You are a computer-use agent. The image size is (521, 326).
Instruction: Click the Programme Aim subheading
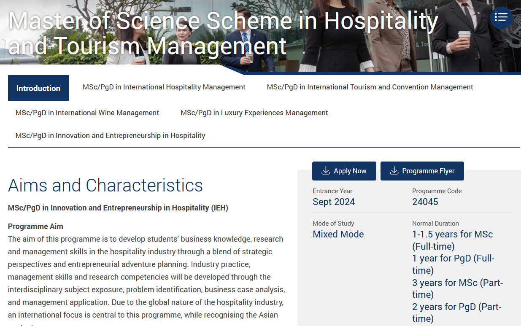coord(35,226)
